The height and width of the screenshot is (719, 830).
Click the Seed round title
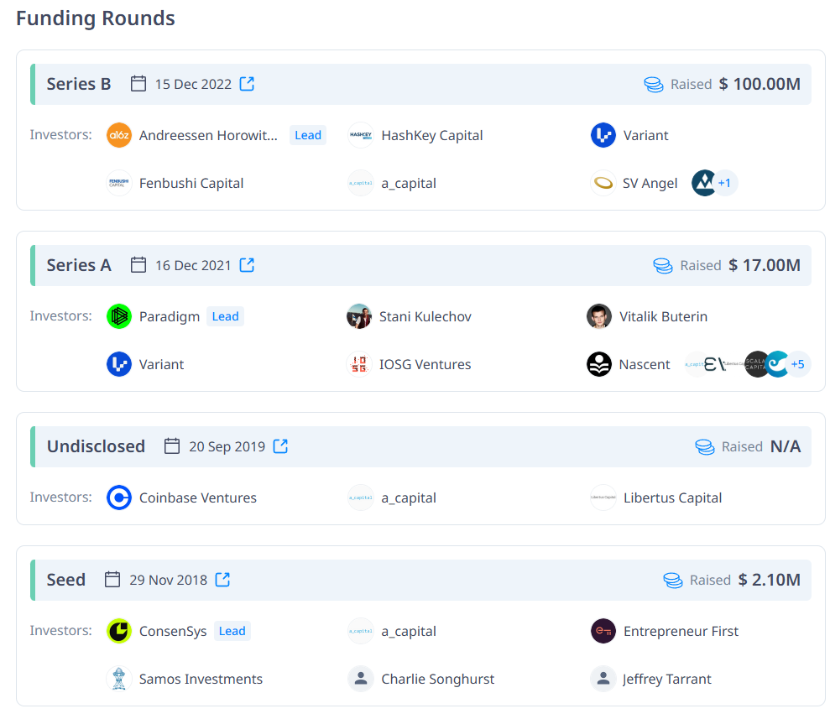[x=65, y=580]
